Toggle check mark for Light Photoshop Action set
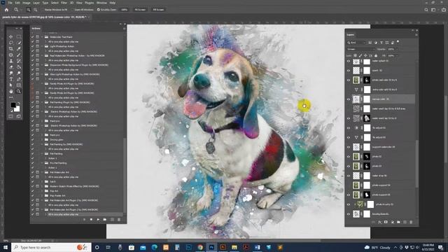 (x=32, y=46)
